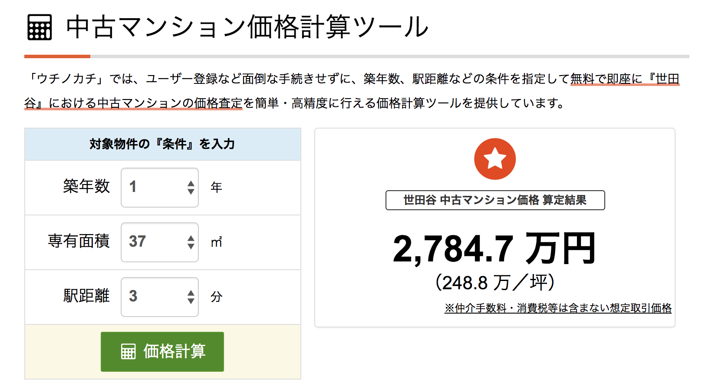Click the 2,784.7 万円 result price
Image resolution: width=712 pixels, height=390 pixels.
494,249
